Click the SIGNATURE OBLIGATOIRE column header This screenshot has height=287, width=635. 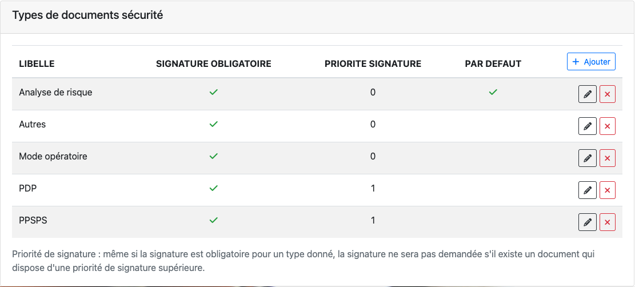pyautogui.click(x=214, y=64)
